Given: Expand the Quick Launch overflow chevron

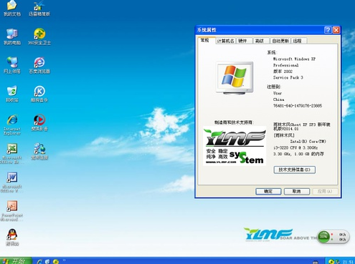Looking at the screenshot, I should [x=64, y=260].
